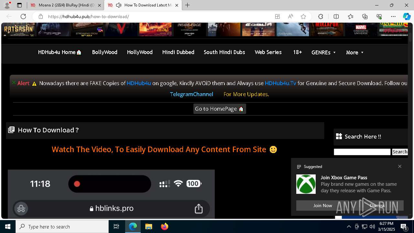
Task: Click the Inside Edge poster thumbnail
Action: click(x=190, y=29)
